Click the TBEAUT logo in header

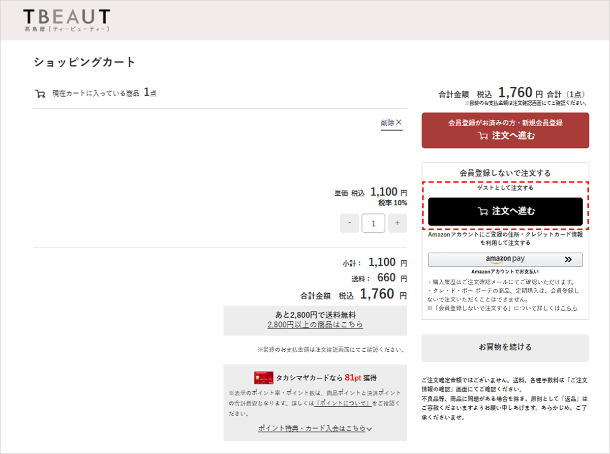click(67, 20)
